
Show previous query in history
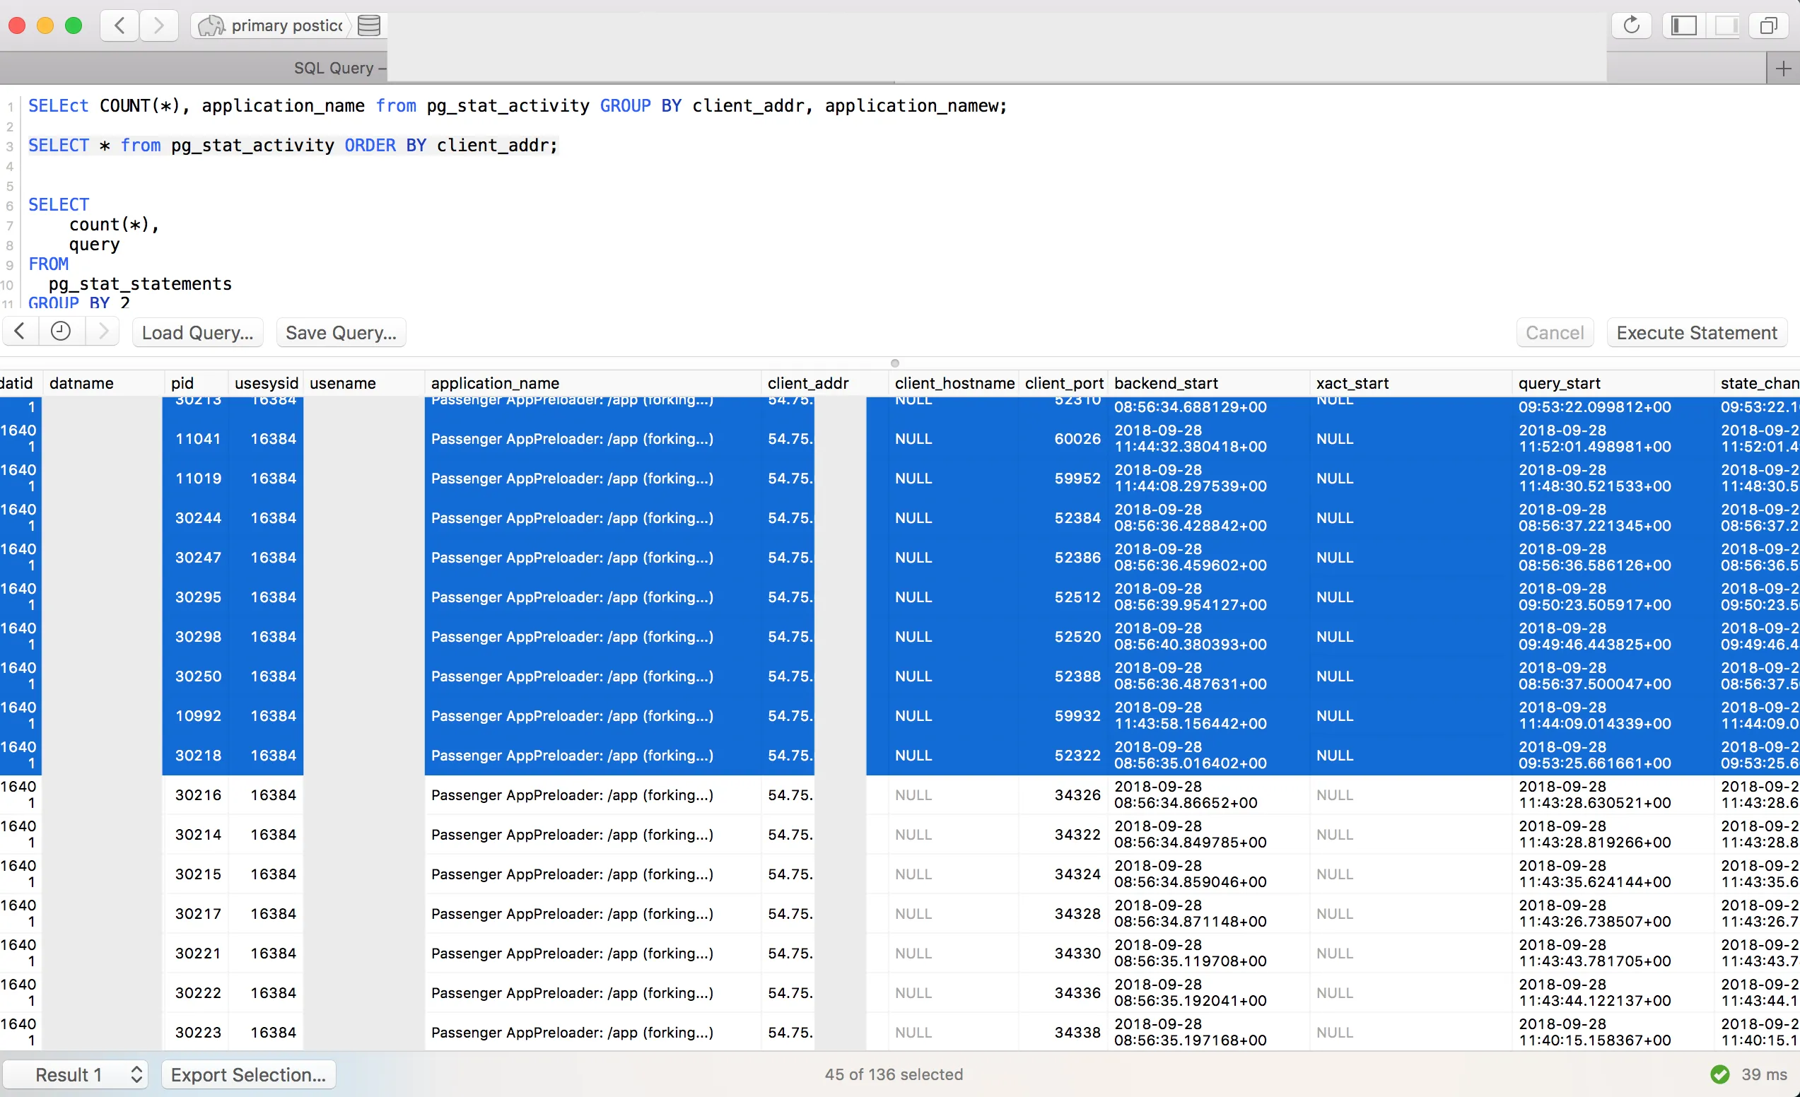tap(21, 332)
